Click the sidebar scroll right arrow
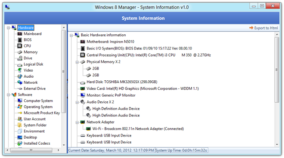This screenshot has width=284, height=158. (59, 150)
